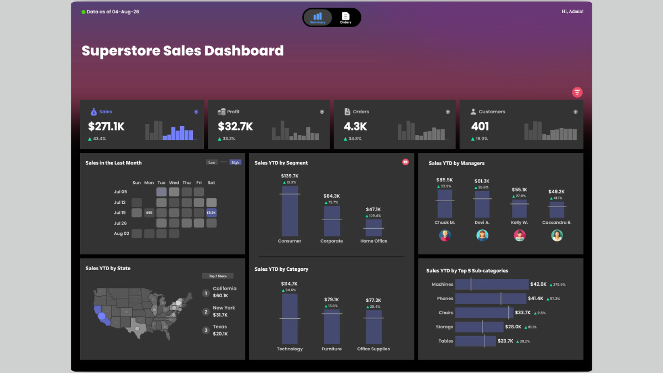Click the green data status dot

point(83,12)
